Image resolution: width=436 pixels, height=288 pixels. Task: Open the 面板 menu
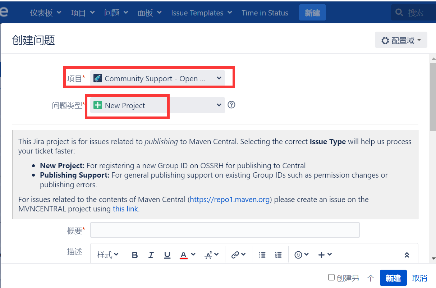click(150, 13)
